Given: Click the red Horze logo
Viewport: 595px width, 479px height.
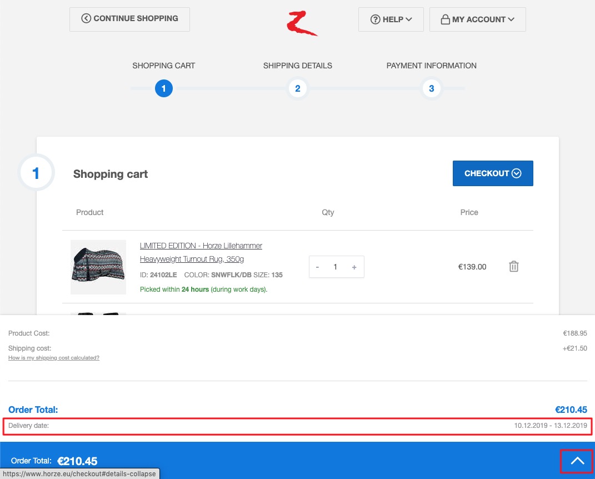Looking at the screenshot, I should click(x=302, y=23).
